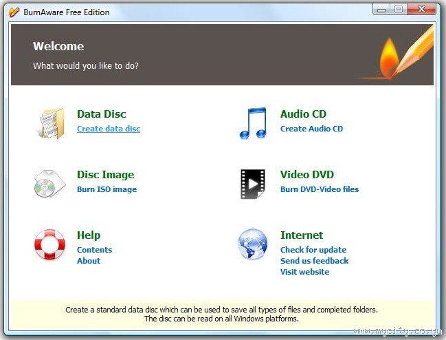Open the Create Audio CD link
Screen dimensions: 446x340
click(x=311, y=129)
